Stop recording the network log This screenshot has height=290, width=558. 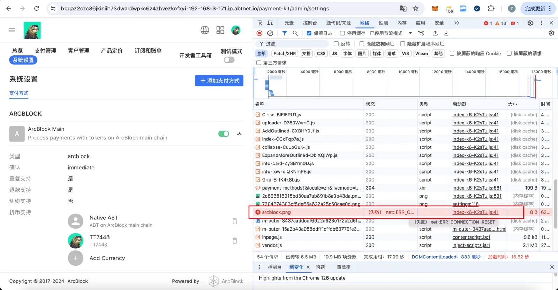259,33
